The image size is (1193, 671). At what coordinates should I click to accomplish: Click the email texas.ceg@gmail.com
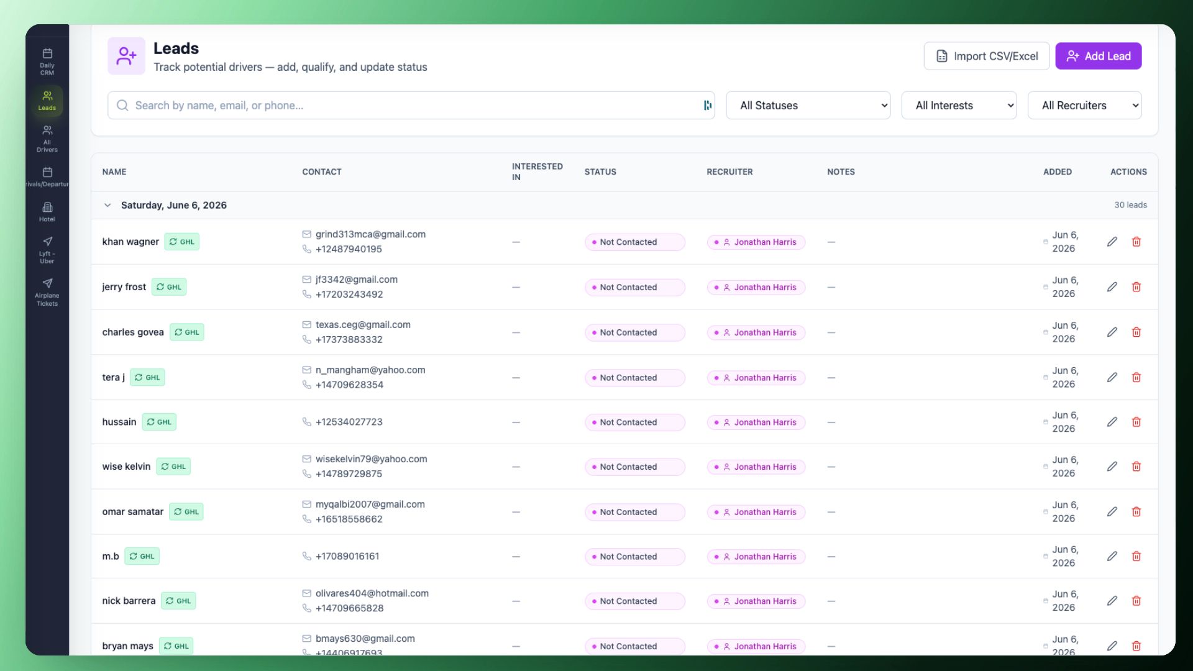[363, 324]
